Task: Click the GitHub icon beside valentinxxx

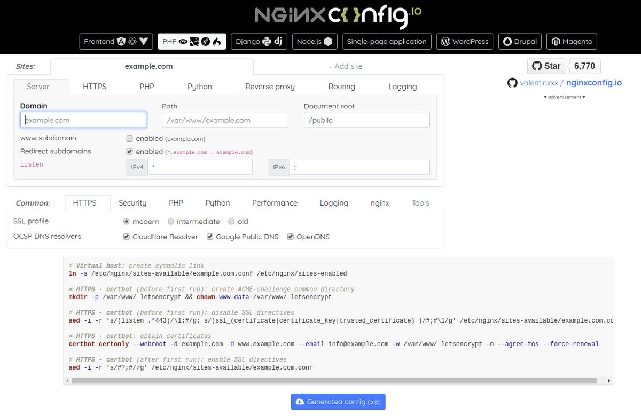Action: pos(512,83)
